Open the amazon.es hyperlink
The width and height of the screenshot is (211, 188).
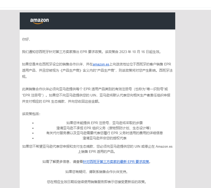click(x=101, y=64)
